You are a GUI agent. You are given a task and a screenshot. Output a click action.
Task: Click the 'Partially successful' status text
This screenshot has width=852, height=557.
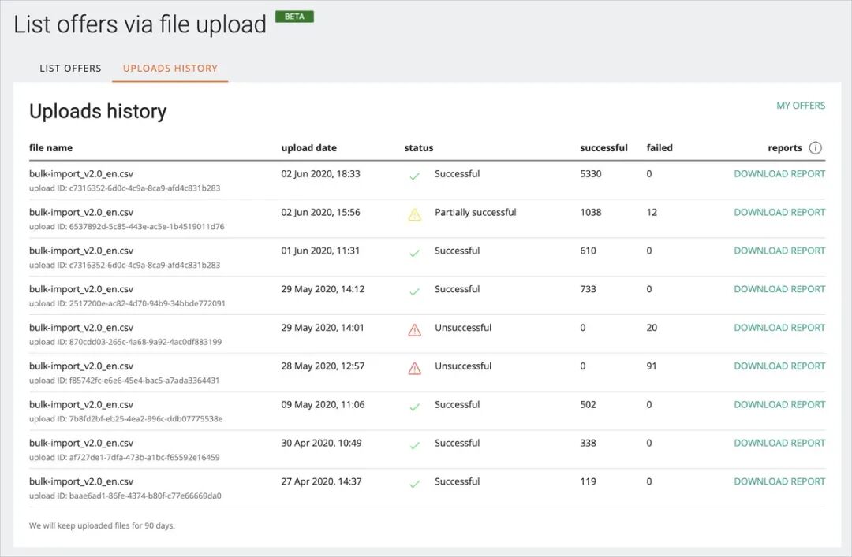point(476,212)
